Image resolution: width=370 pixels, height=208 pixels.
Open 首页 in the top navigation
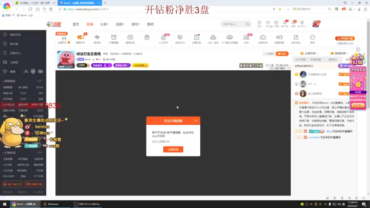tap(76, 24)
